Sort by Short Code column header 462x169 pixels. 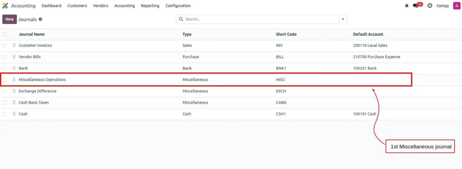click(x=286, y=34)
